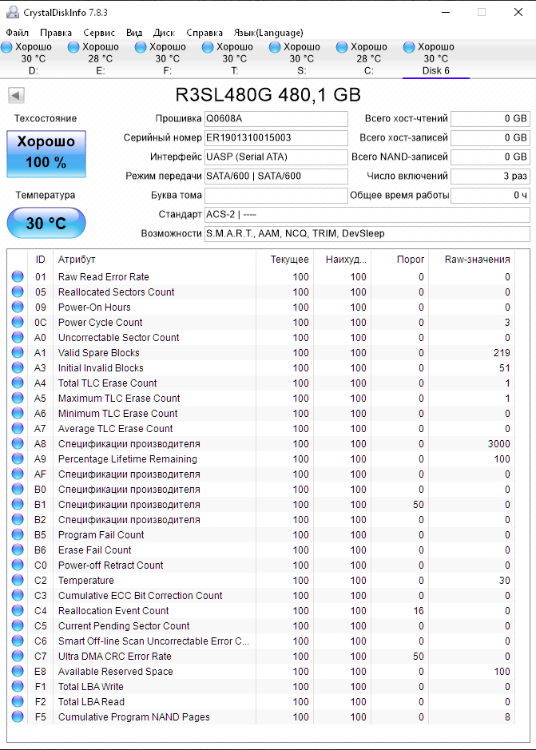The width and height of the screenshot is (536, 750).
Task: Click the Стандарт field ACS-2
Action: (367, 214)
